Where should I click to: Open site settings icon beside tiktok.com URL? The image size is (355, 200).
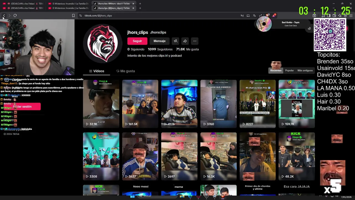tap(80, 16)
